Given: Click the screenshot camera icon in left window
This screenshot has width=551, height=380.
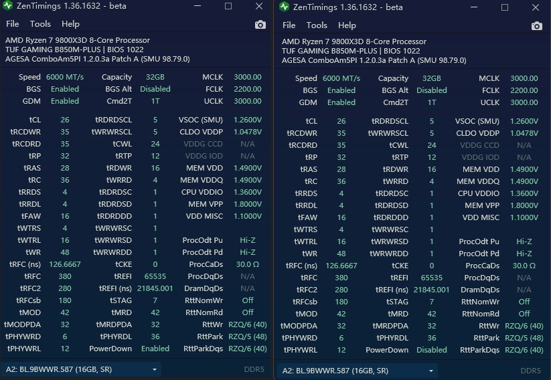Looking at the screenshot, I should pyautogui.click(x=260, y=25).
